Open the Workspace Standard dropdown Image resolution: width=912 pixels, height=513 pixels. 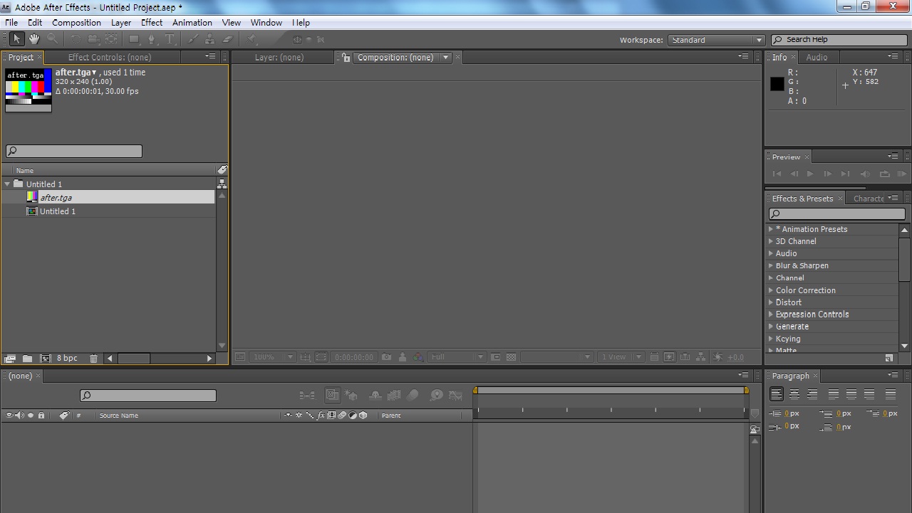(x=716, y=40)
